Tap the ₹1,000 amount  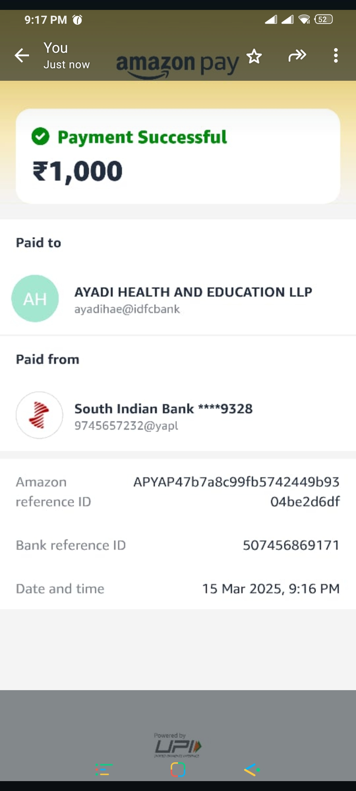(x=78, y=171)
